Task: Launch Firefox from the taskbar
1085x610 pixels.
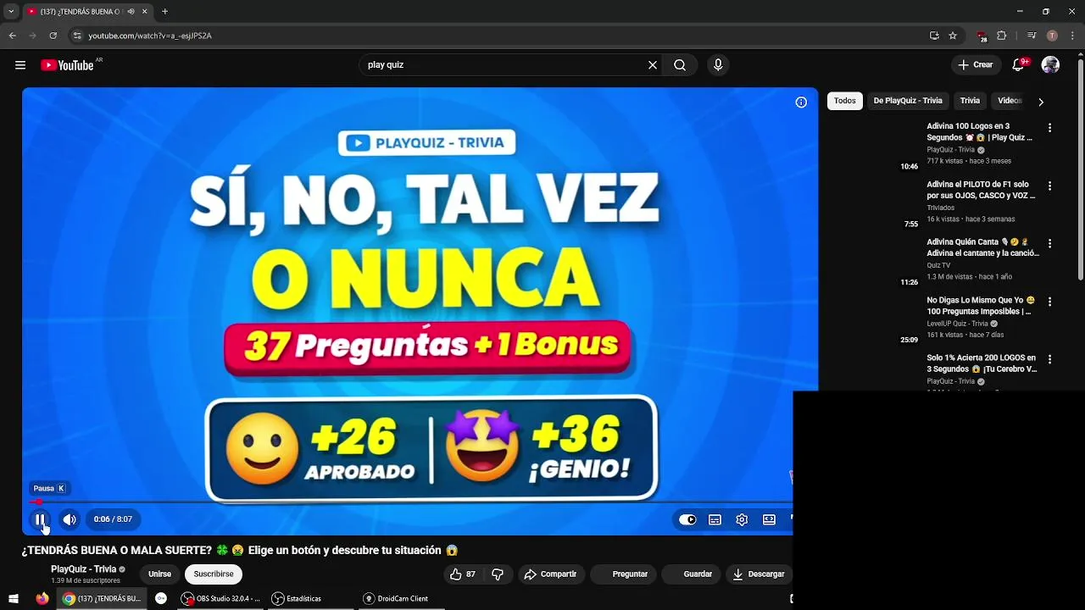Action: (42, 599)
